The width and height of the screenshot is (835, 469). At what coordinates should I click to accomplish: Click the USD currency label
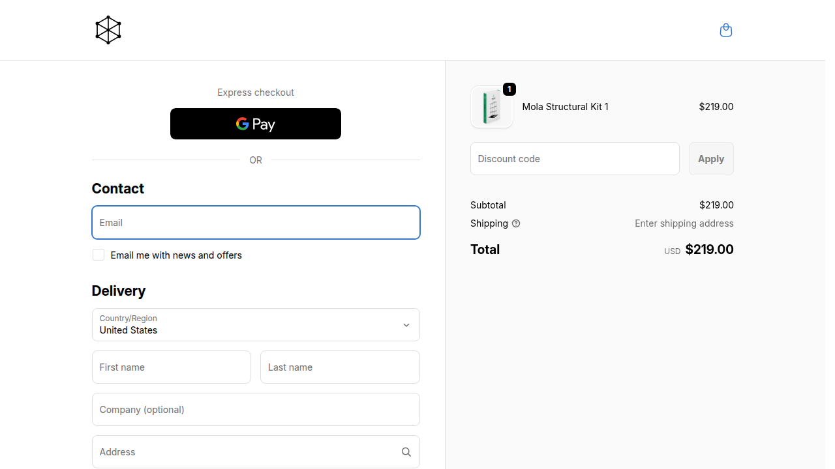click(673, 251)
